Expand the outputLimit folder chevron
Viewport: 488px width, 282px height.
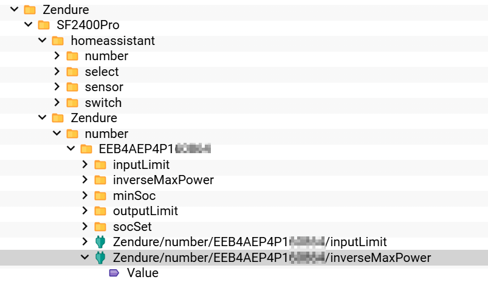(84, 211)
